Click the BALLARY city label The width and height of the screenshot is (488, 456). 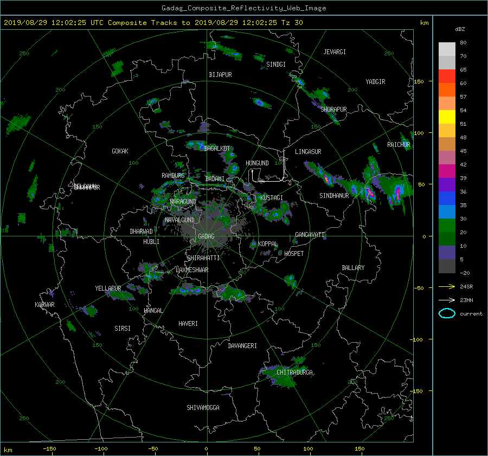[353, 268]
